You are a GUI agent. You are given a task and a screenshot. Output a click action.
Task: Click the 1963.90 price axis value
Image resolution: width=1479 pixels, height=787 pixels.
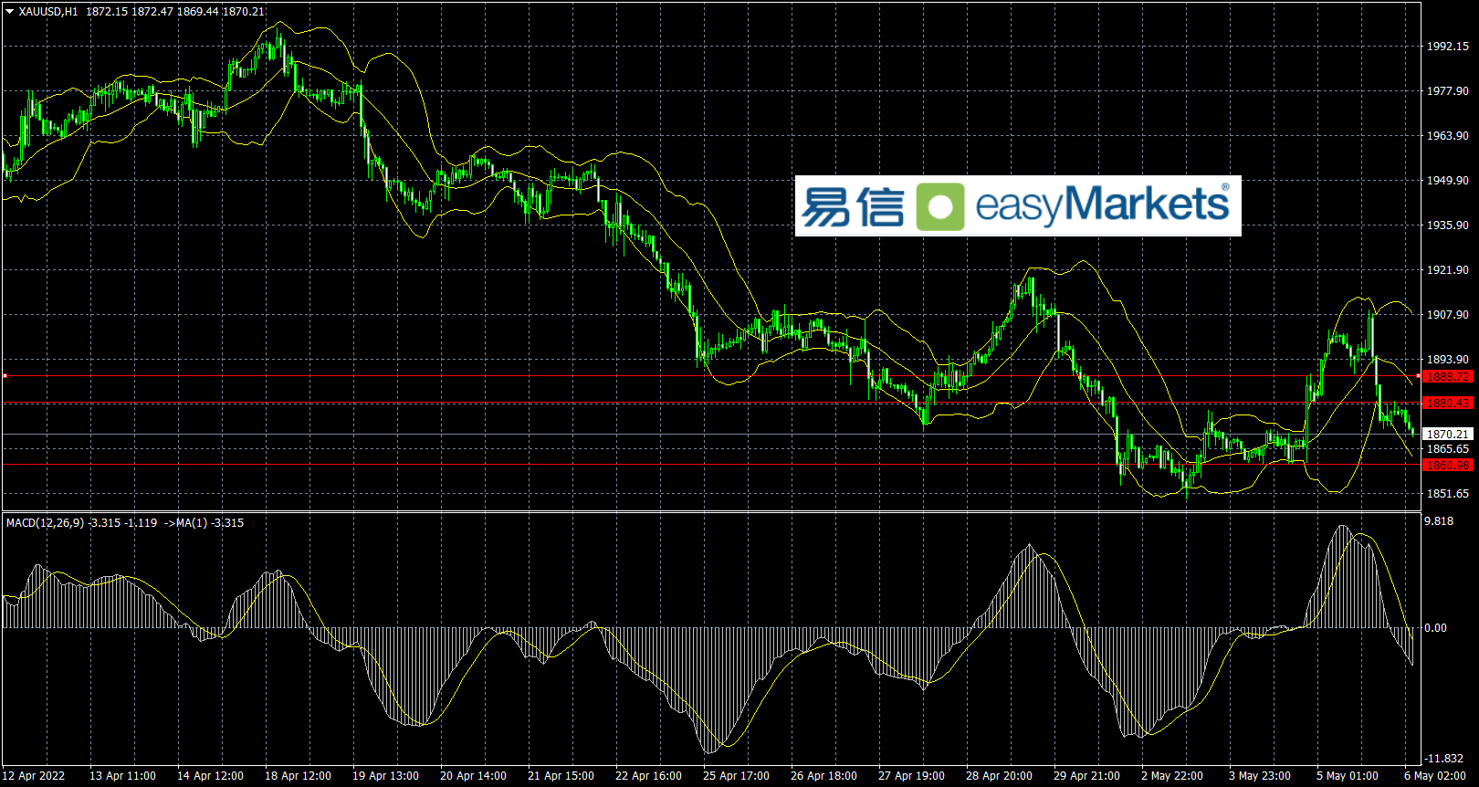(1448, 135)
